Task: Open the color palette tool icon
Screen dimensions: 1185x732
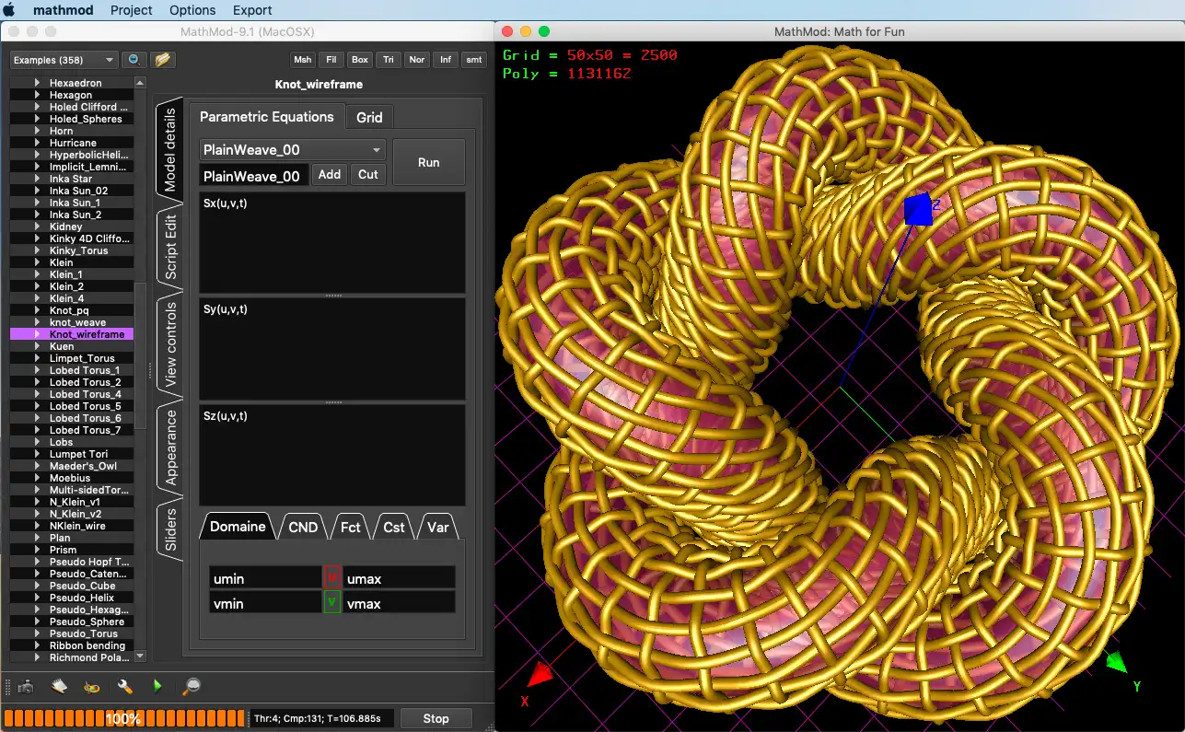Action: point(92,686)
